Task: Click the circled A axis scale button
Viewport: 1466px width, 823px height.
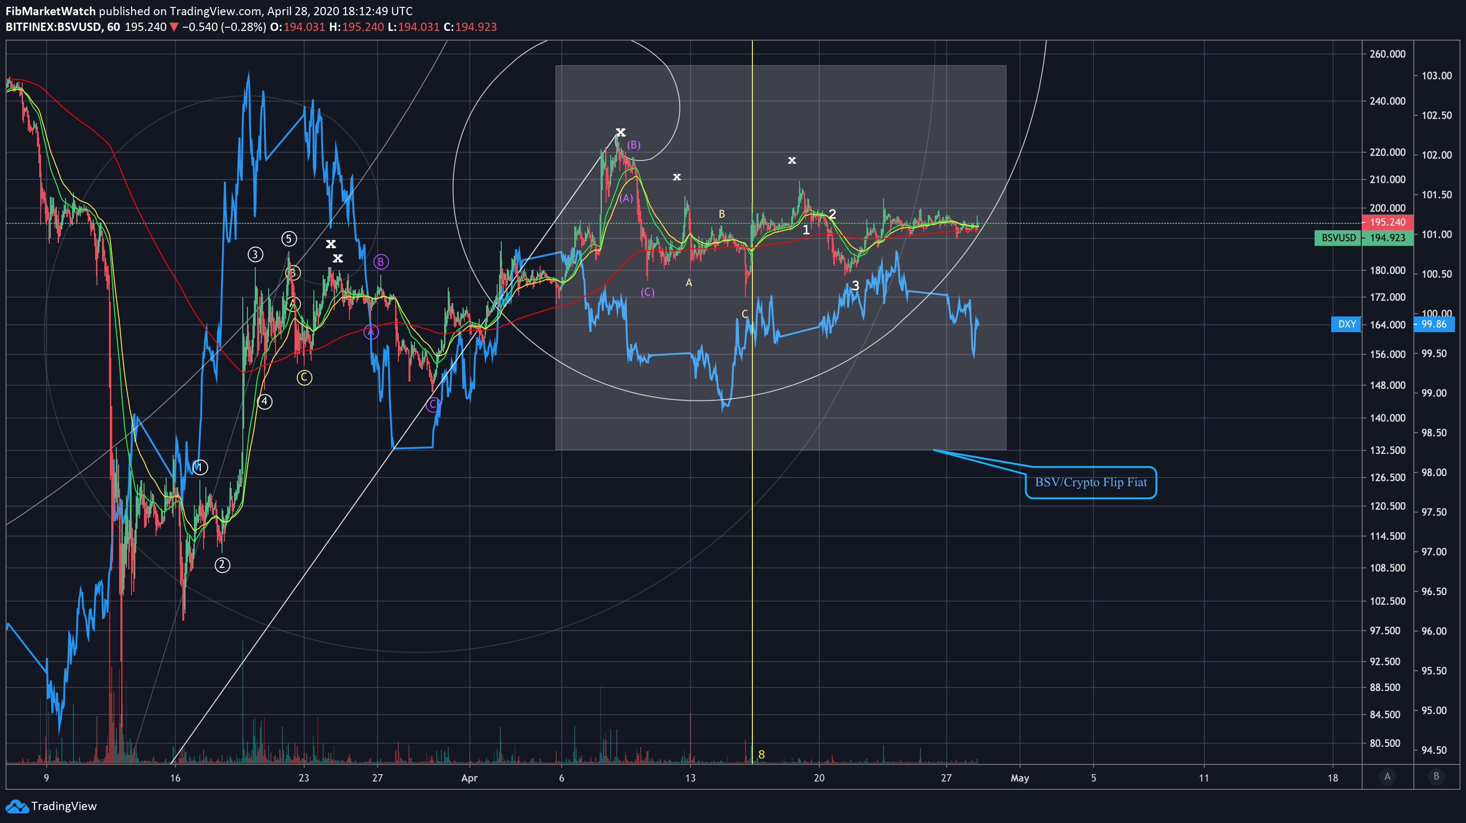Action: [1387, 776]
